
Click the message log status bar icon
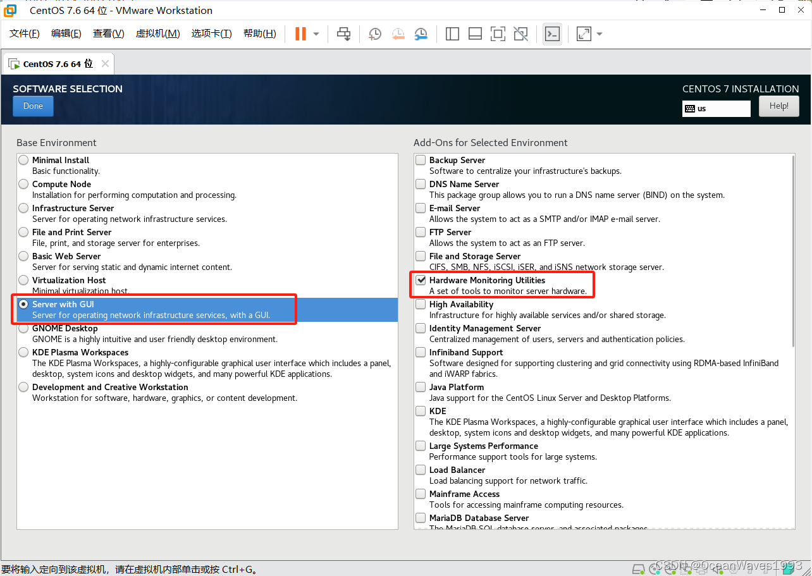coord(787,568)
